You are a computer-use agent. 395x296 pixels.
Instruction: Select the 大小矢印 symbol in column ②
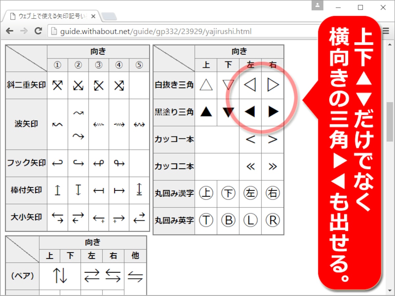[78, 217]
